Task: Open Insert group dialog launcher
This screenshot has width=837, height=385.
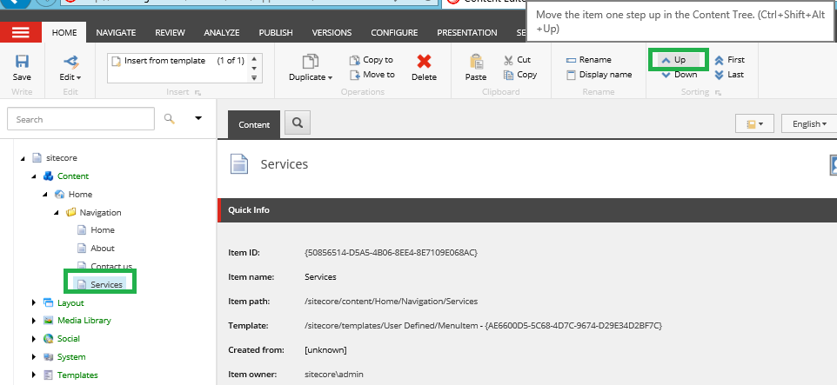Action: tap(198, 93)
